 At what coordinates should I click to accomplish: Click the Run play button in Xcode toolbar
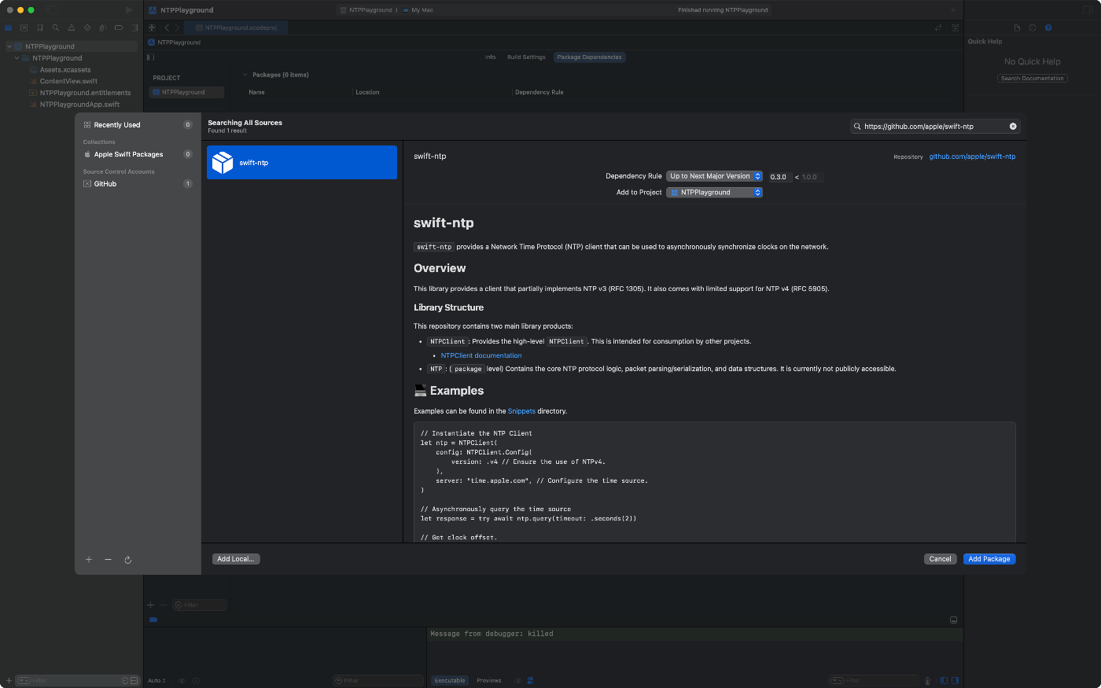point(129,10)
